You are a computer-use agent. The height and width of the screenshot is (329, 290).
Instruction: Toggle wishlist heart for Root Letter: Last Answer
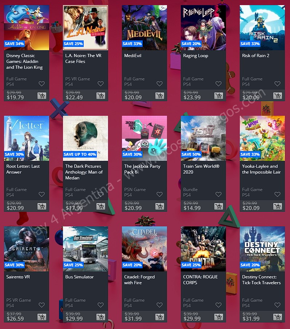pyautogui.click(x=41, y=194)
